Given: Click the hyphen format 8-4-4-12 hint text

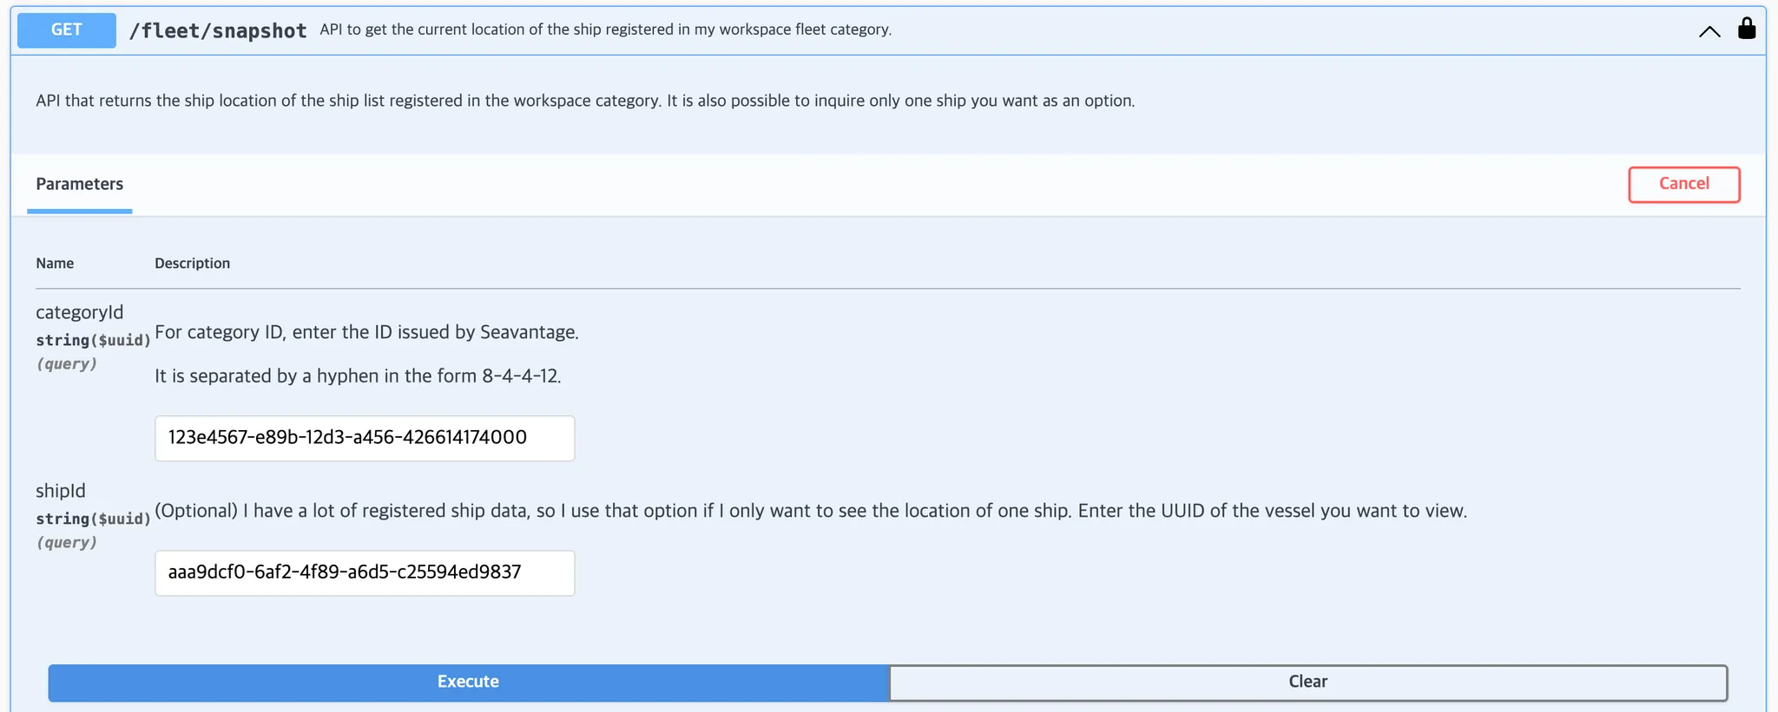Looking at the screenshot, I should [358, 376].
